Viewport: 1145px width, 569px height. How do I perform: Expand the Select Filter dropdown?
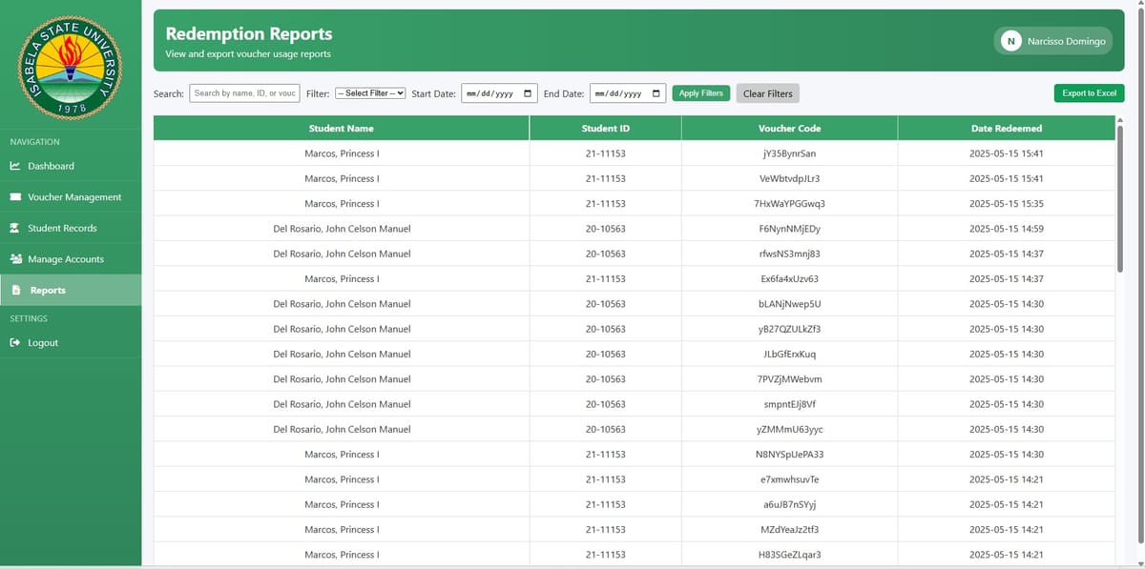pos(370,93)
